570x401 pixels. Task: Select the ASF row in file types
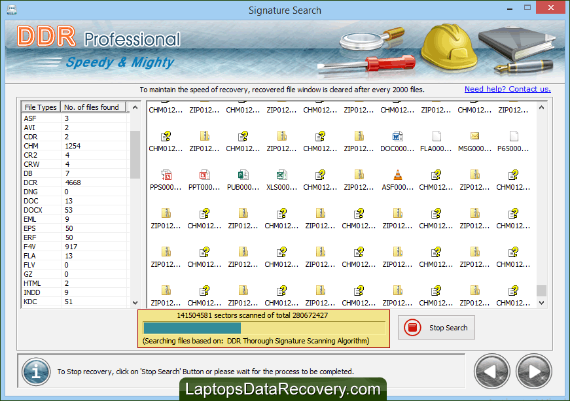pyautogui.click(x=75, y=118)
